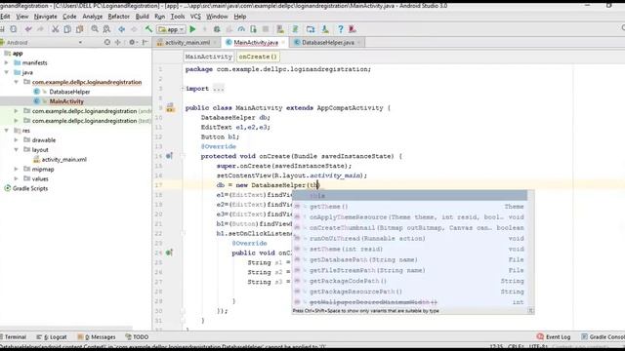Collapse the com.example.dellpc.loginandregistration package
The image size is (625, 351).
click(x=17, y=82)
